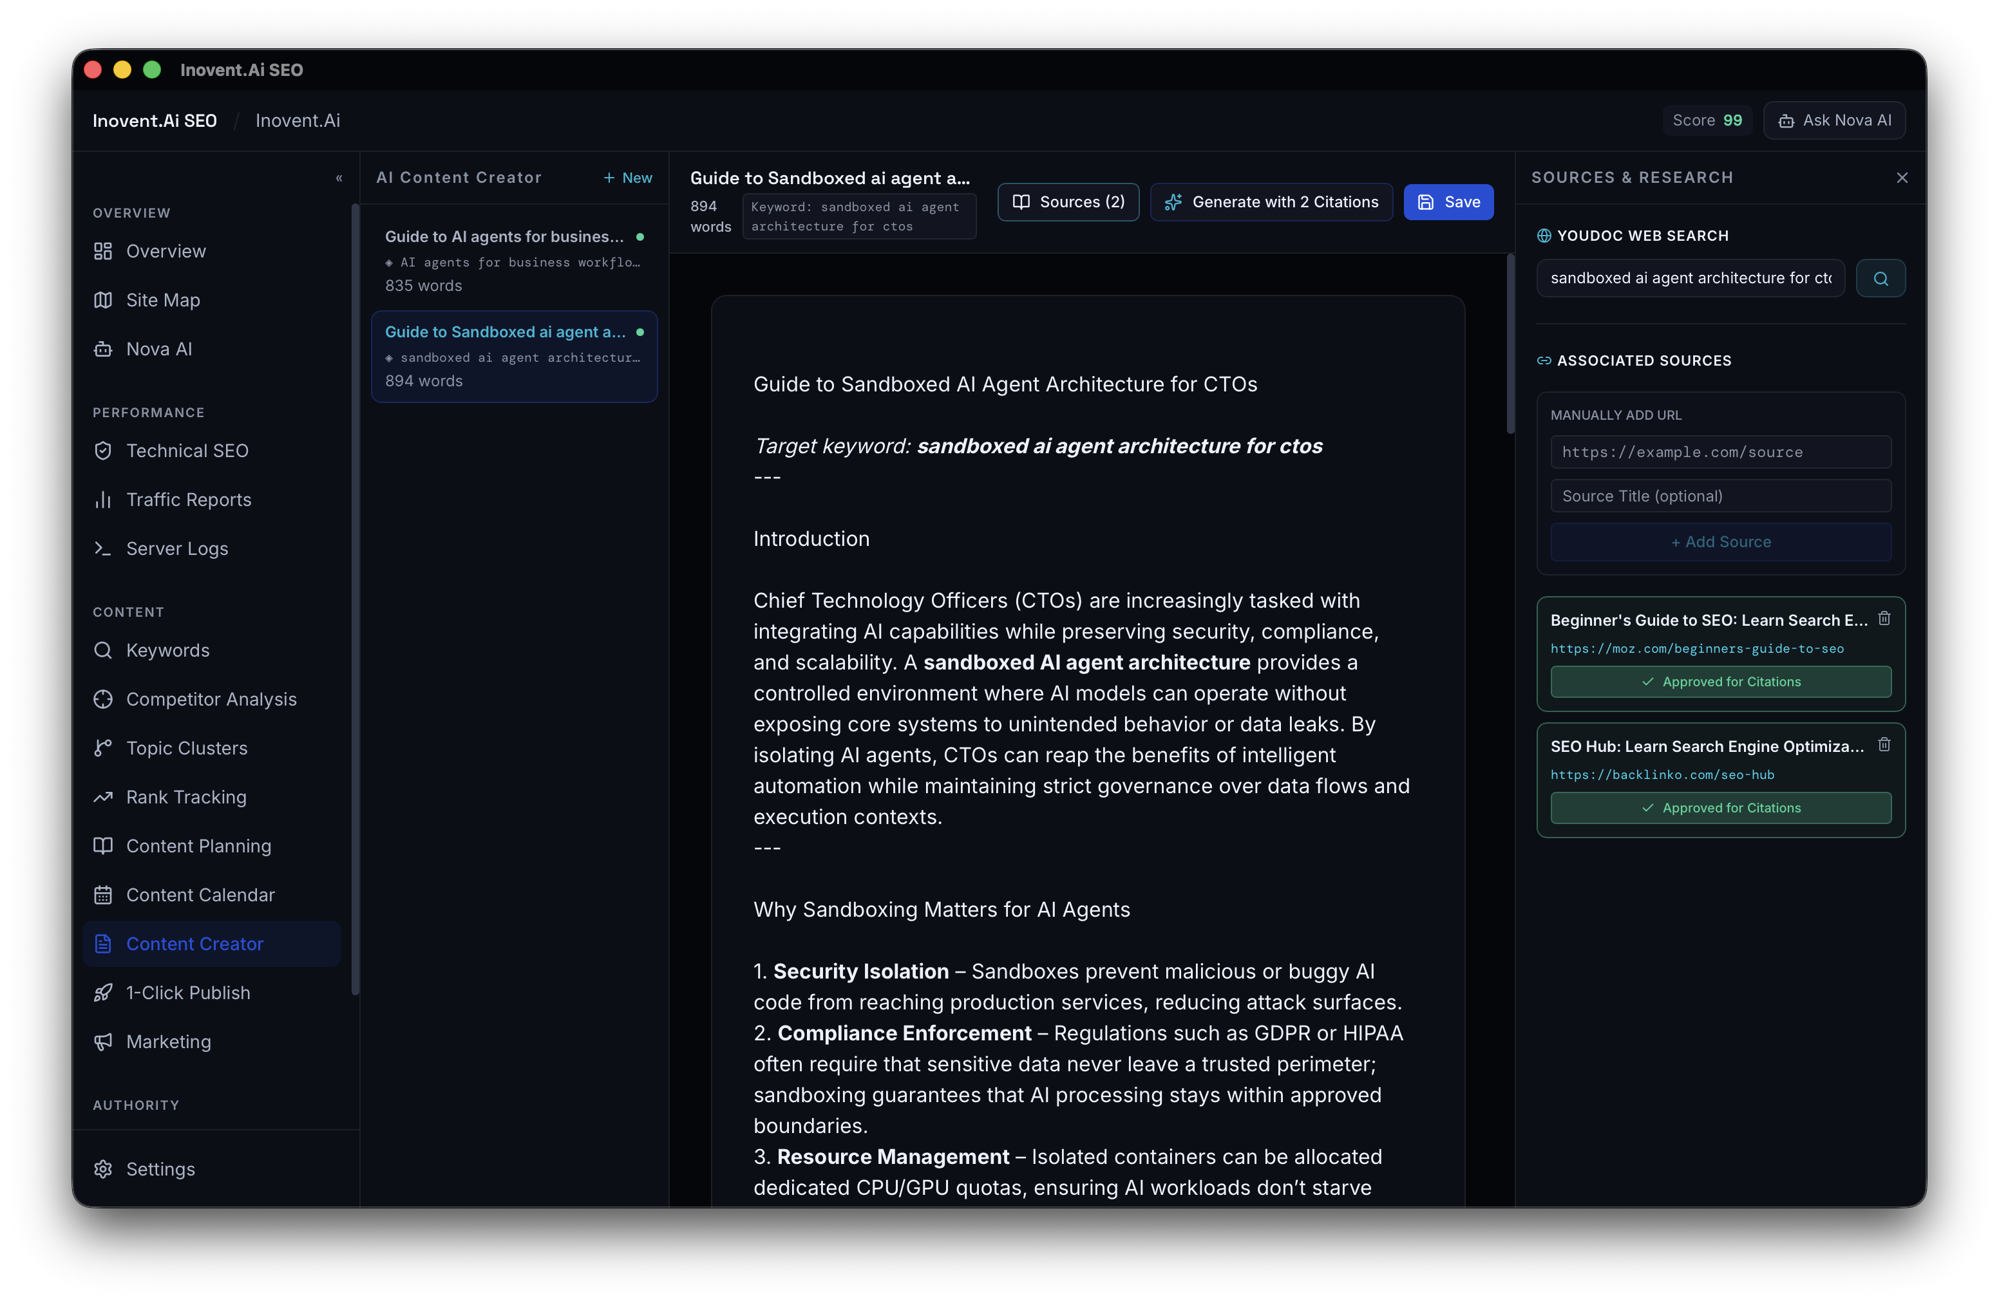The height and width of the screenshot is (1303, 1999).
Task: Create a new article with + New
Action: click(x=627, y=178)
